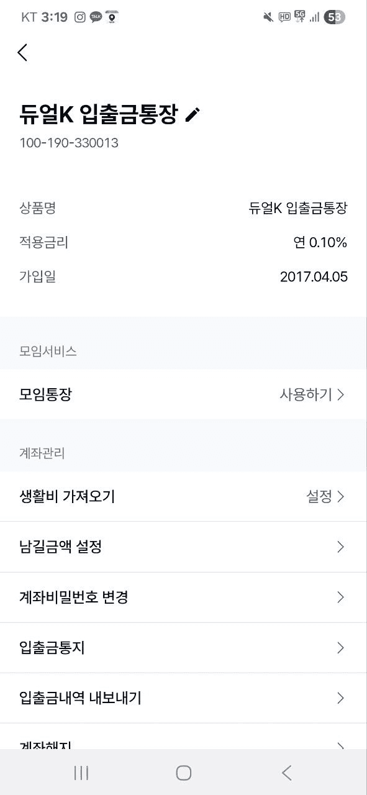Tap the account number 100-190-330013

point(69,143)
